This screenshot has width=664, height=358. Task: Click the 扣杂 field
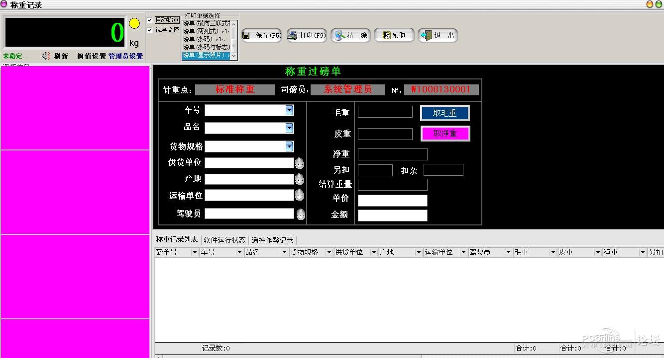[x=443, y=170]
